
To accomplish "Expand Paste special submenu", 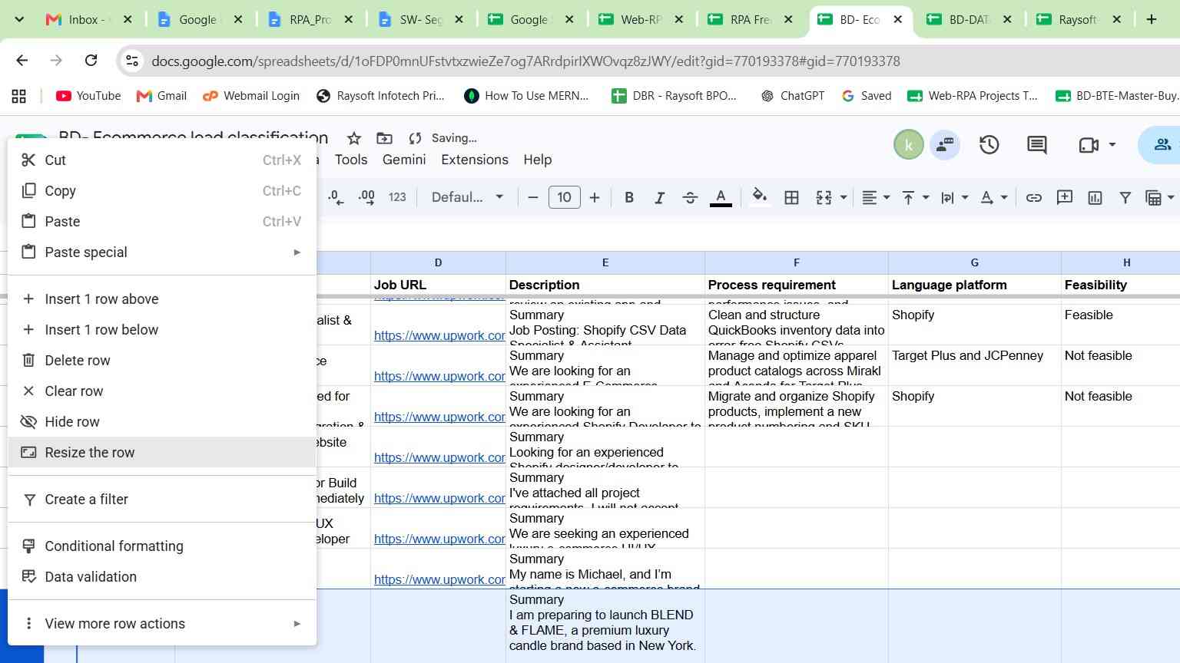I will [x=162, y=252].
